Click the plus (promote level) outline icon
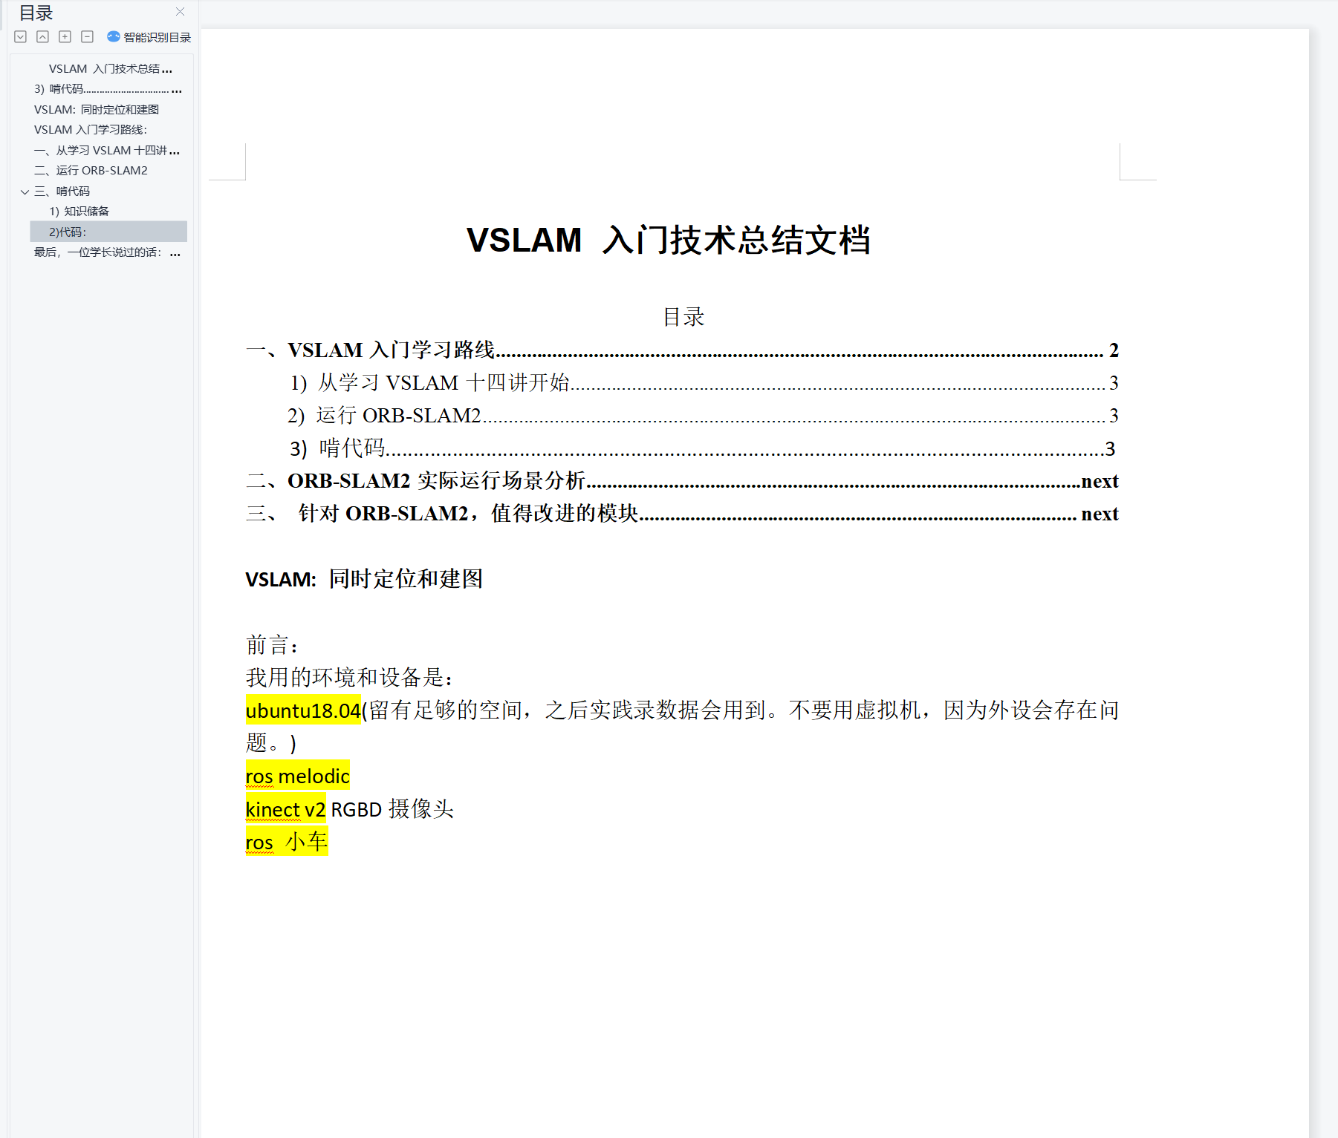The image size is (1338, 1138). pos(65,36)
